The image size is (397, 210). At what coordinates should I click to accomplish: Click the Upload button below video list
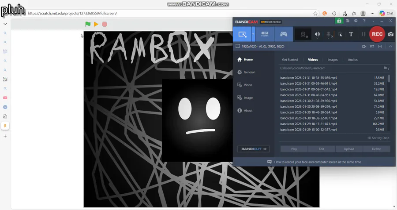(349, 149)
